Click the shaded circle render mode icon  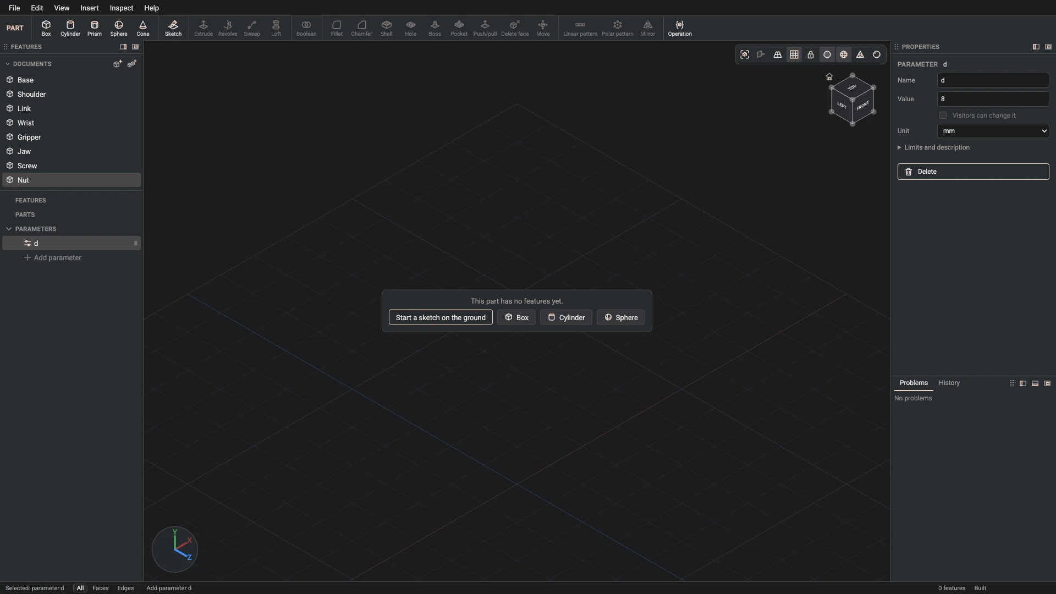click(827, 54)
